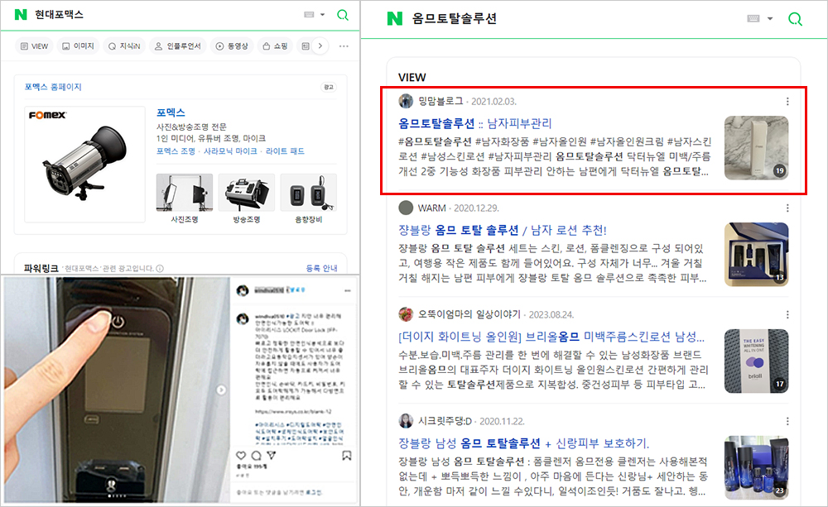Open 밍망블로그 blog name link

click(x=440, y=101)
